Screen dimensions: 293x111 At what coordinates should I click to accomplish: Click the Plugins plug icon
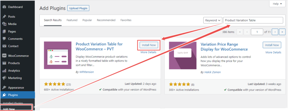pos(4,95)
